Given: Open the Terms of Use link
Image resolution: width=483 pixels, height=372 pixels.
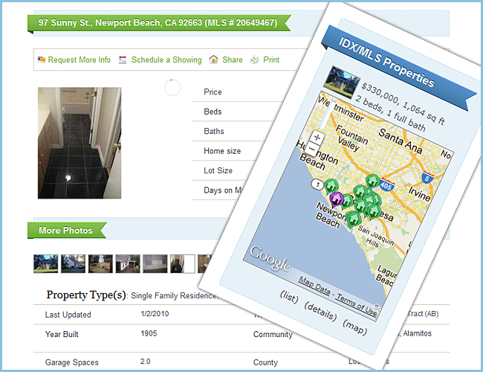Looking at the screenshot, I should [x=357, y=305].
